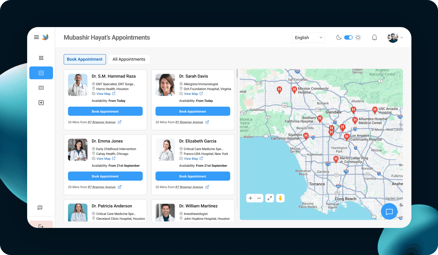Click 'Calray Health, Chicago' location text
The width and height of the screenshot is (438, 255).
point(112,154)
